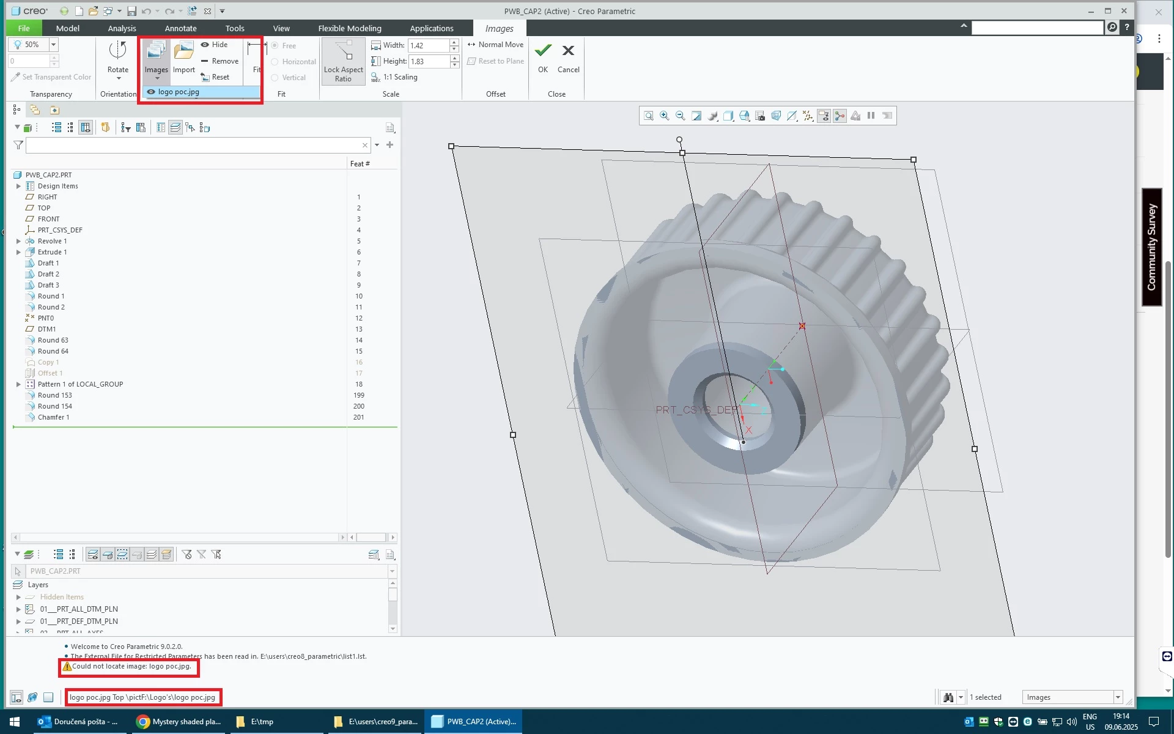Click the Refit view icon

pyautogui.click(x=649, y=116)
